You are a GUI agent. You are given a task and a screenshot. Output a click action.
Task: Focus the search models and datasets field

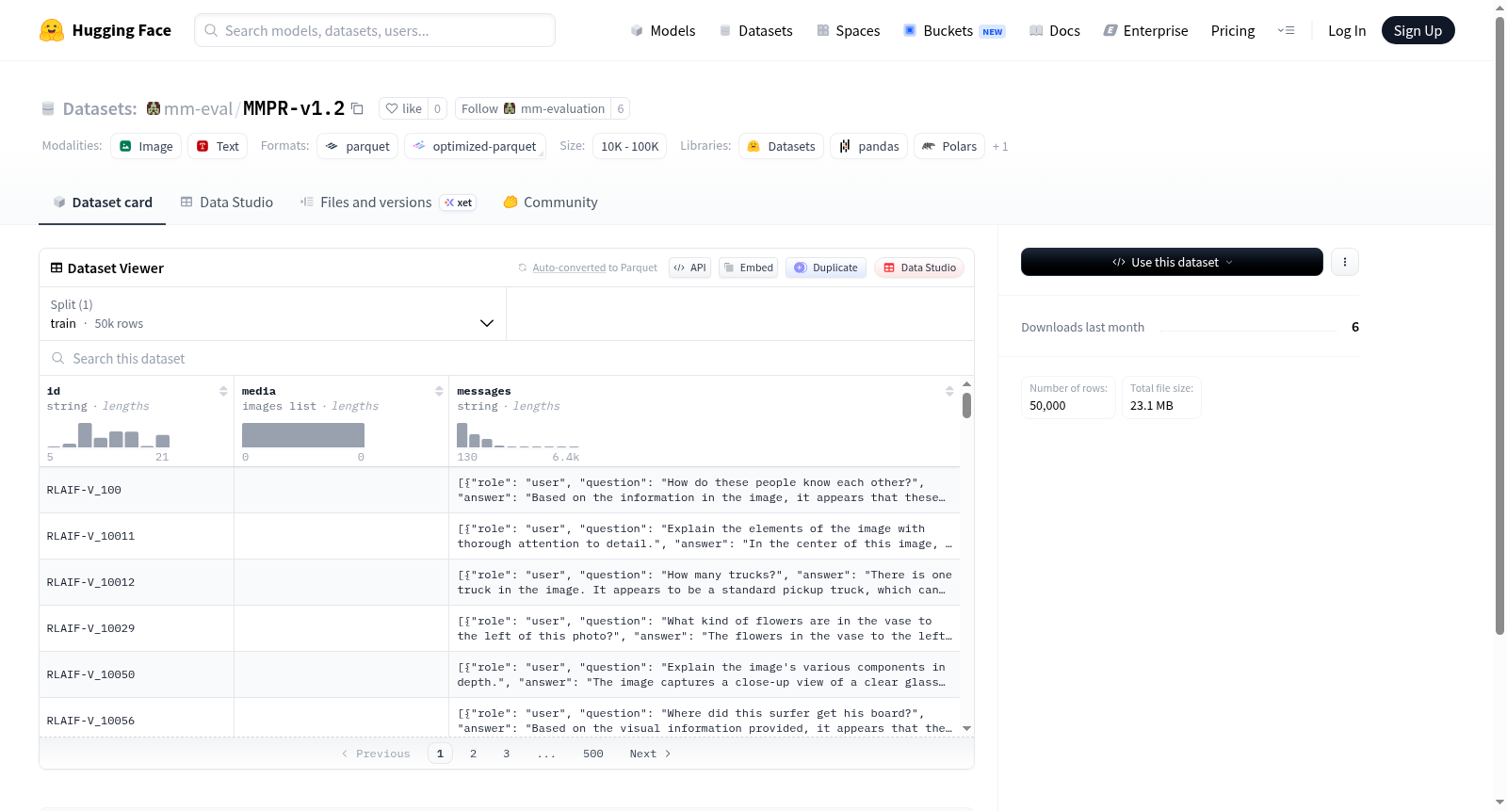[375, 30]
